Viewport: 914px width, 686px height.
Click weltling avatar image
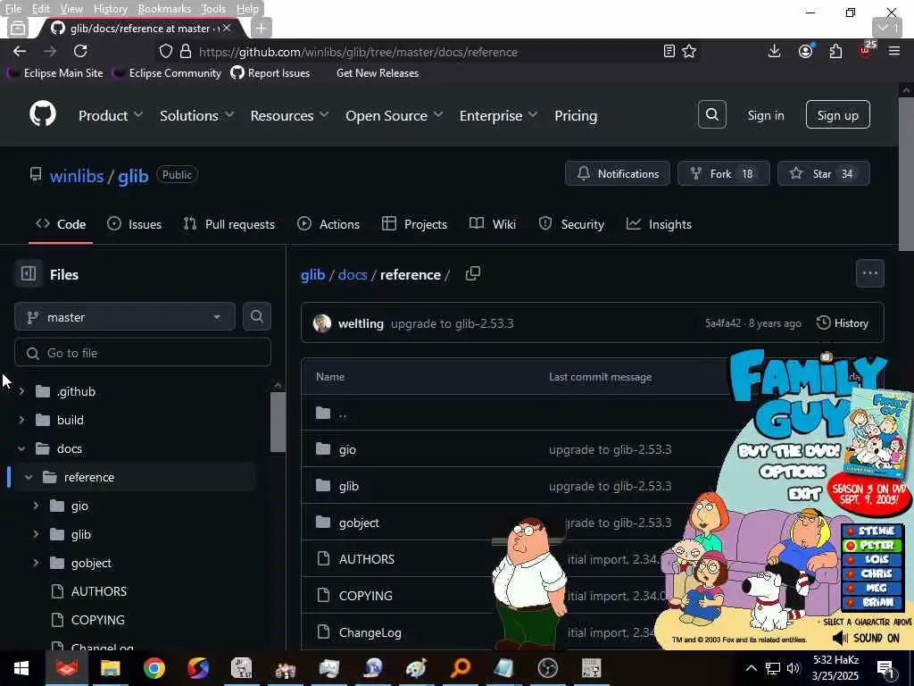[321, 323]
